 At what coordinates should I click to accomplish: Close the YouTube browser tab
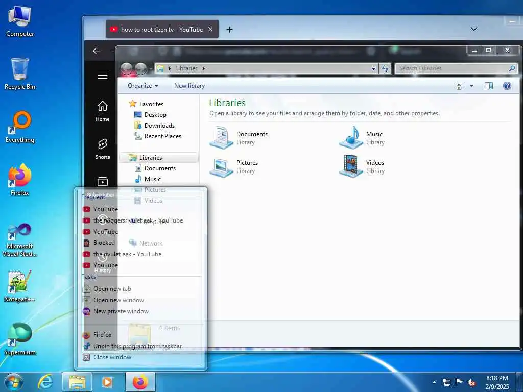pyautogui.click(x=210, y=29)
